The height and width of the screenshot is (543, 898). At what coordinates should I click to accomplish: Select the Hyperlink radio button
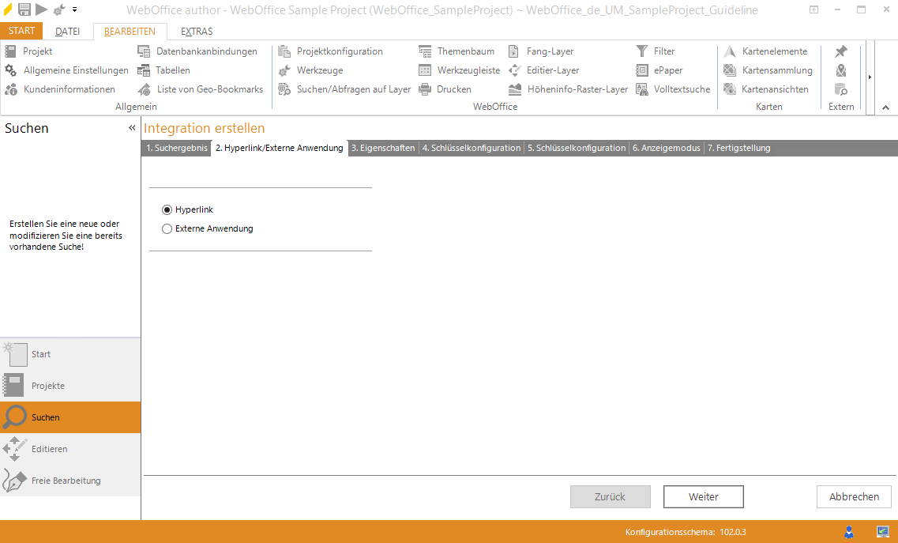point(167,210)
